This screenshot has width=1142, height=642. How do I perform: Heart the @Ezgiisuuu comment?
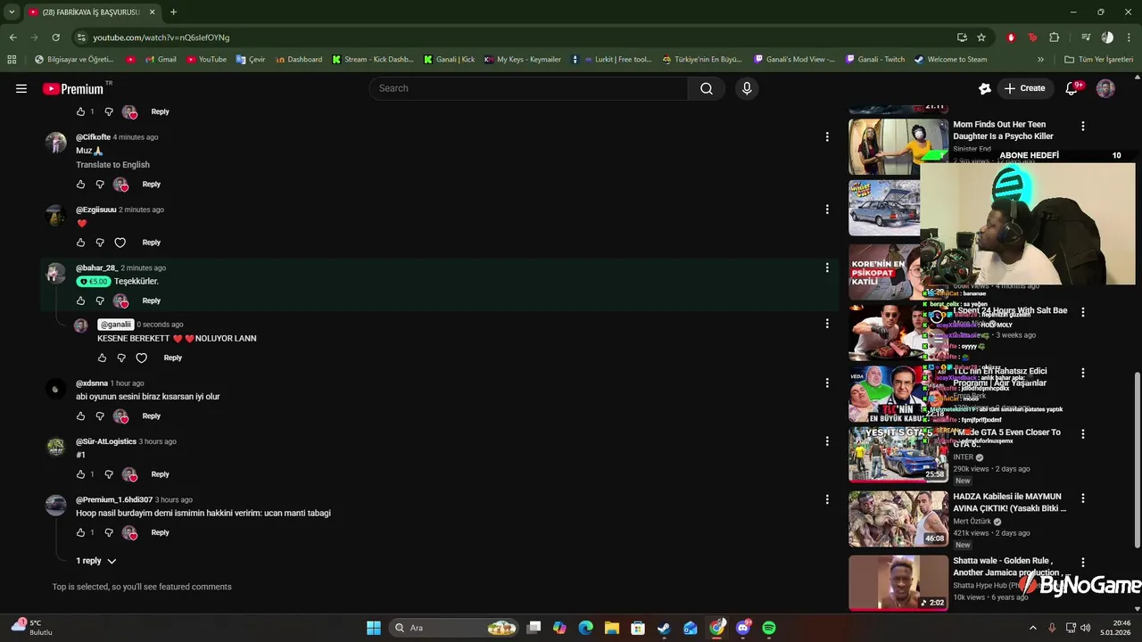[x=120, y=243]
